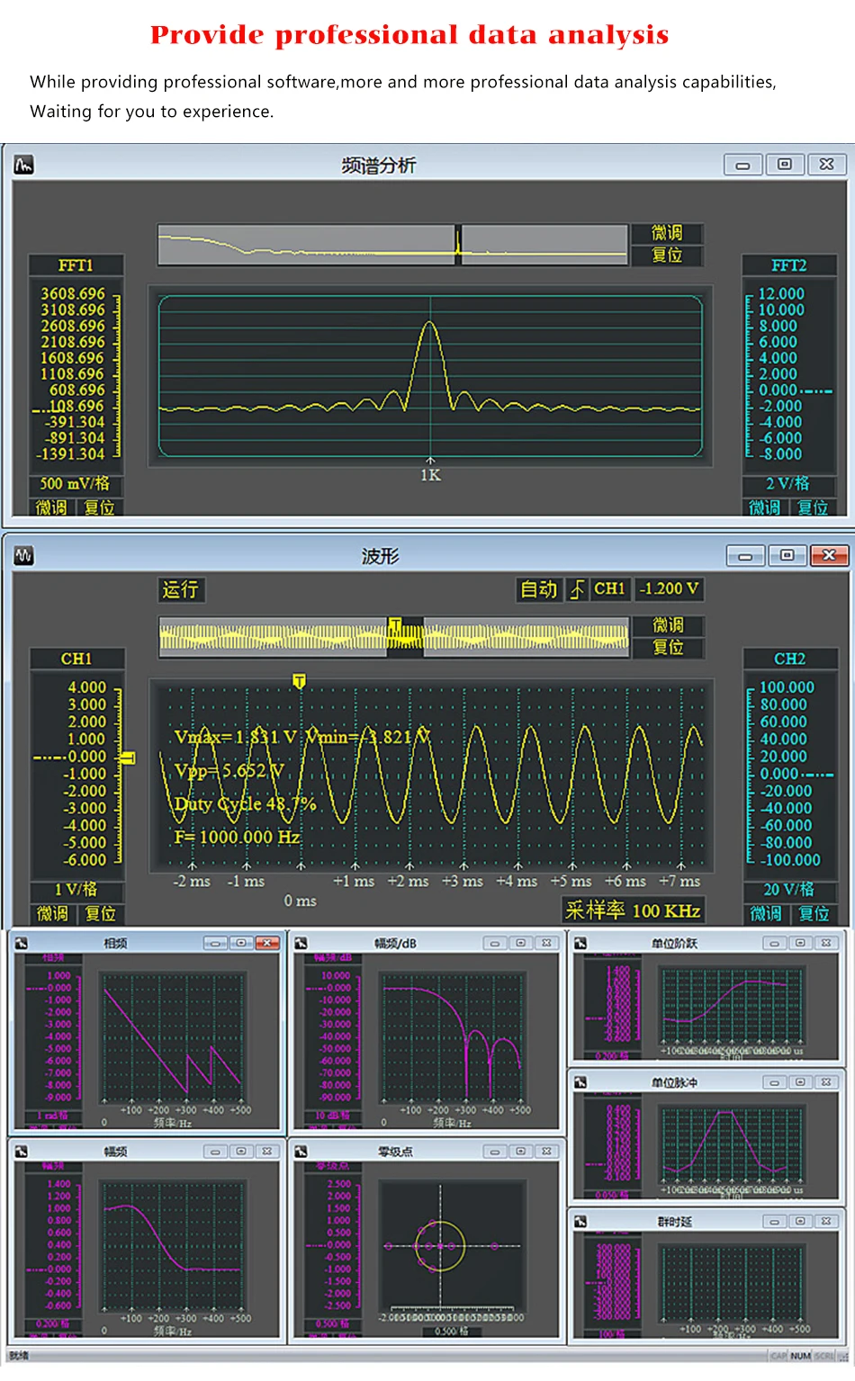This screenshot has width=855, height=1381.
Task: Click 复位 beside the waveform overview strip
Action: click(x=667, y=647)
